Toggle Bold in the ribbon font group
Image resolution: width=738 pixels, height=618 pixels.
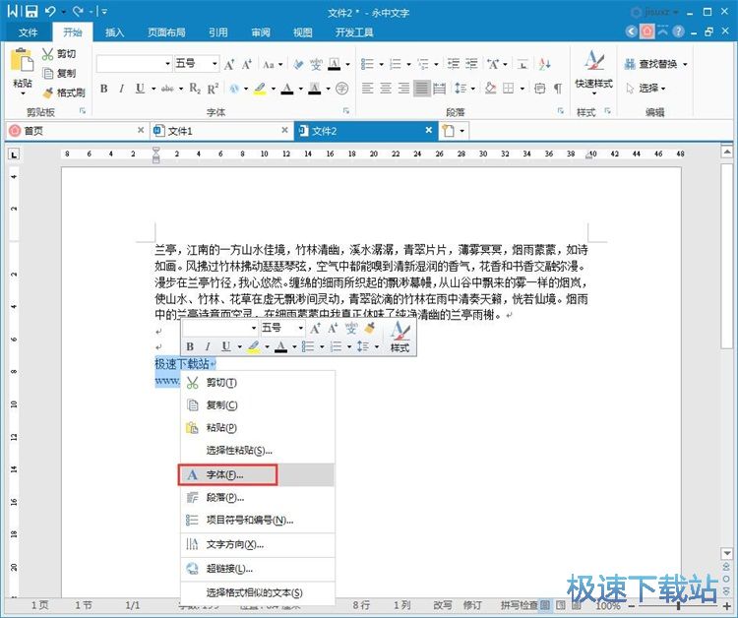104,89
